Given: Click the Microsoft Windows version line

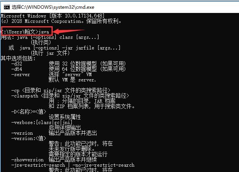Looking at the screenshot, I should click(53, 16).
